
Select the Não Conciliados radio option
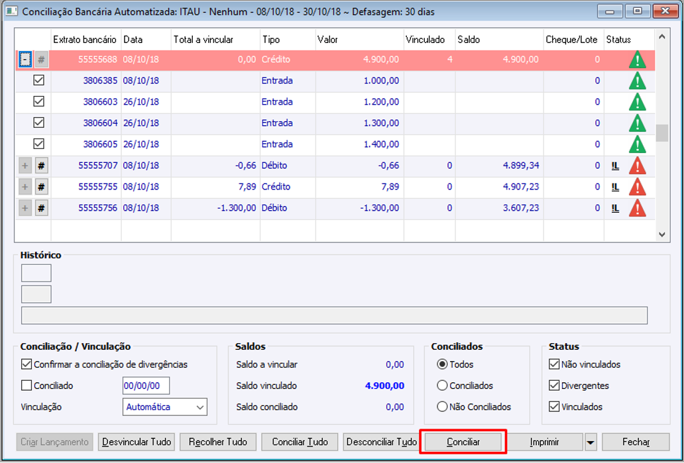442,407
